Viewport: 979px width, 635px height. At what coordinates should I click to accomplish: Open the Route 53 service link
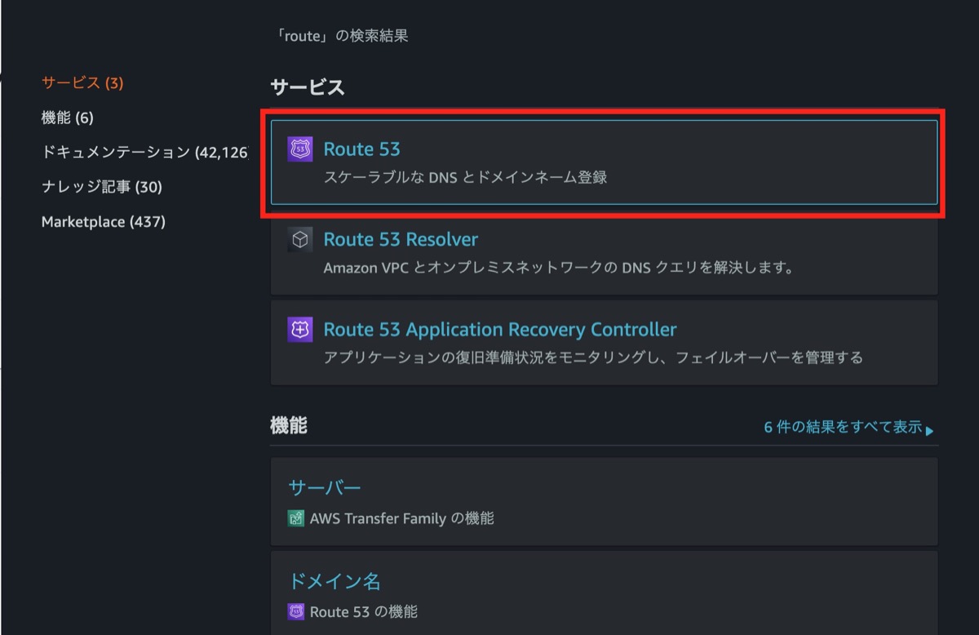[x=361, y=149]
